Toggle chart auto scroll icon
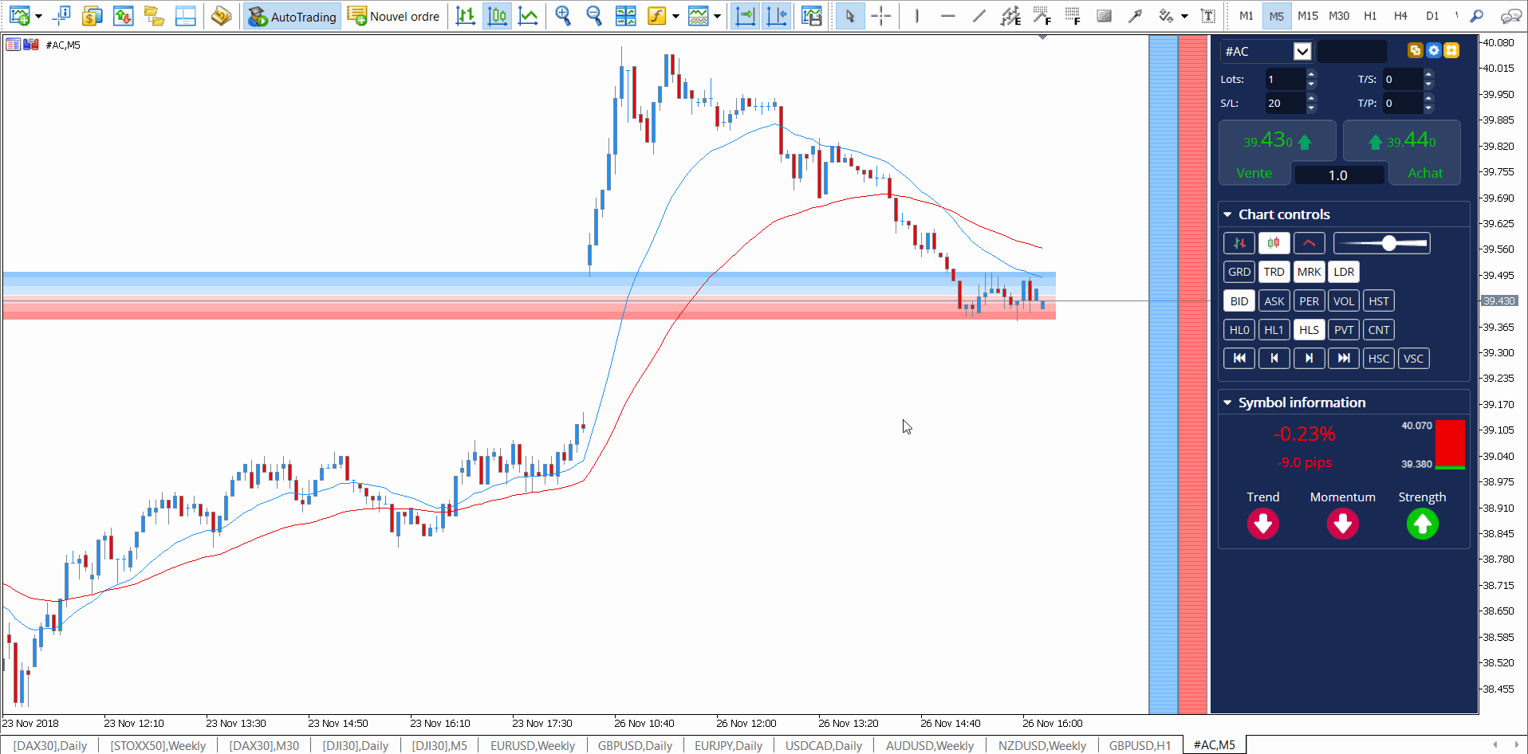Screen dimensions: 1528x754 coord(746,16)
